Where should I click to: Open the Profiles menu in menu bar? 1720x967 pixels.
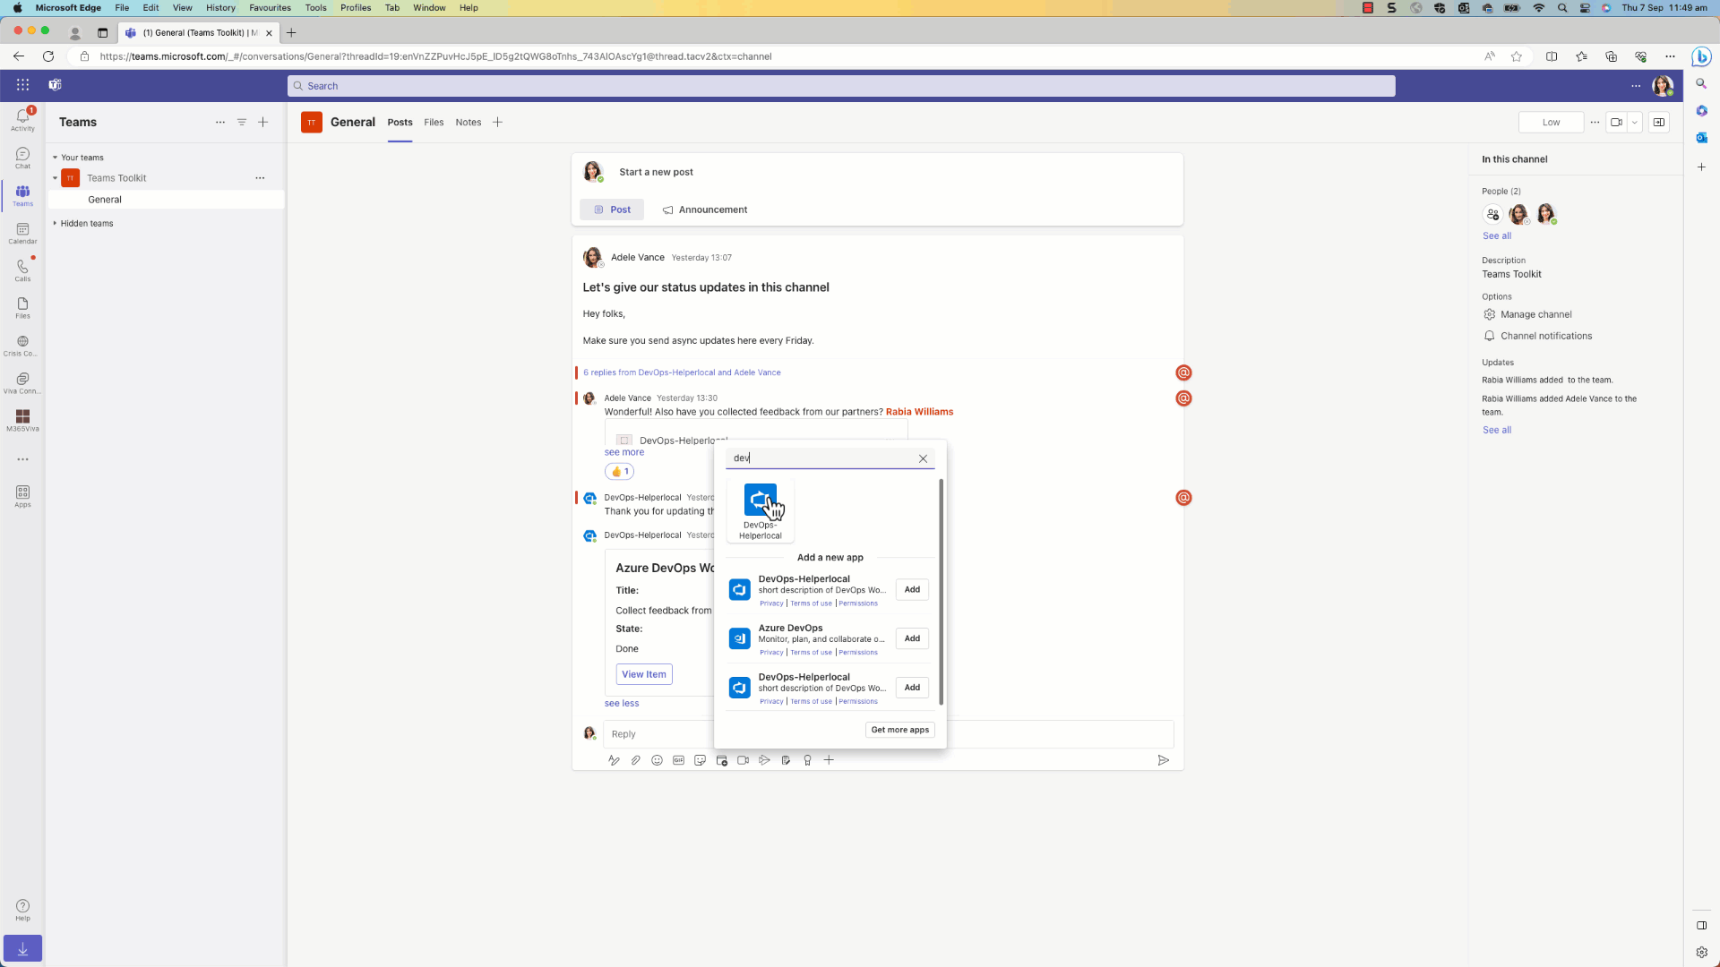click(x=356, y=7)
